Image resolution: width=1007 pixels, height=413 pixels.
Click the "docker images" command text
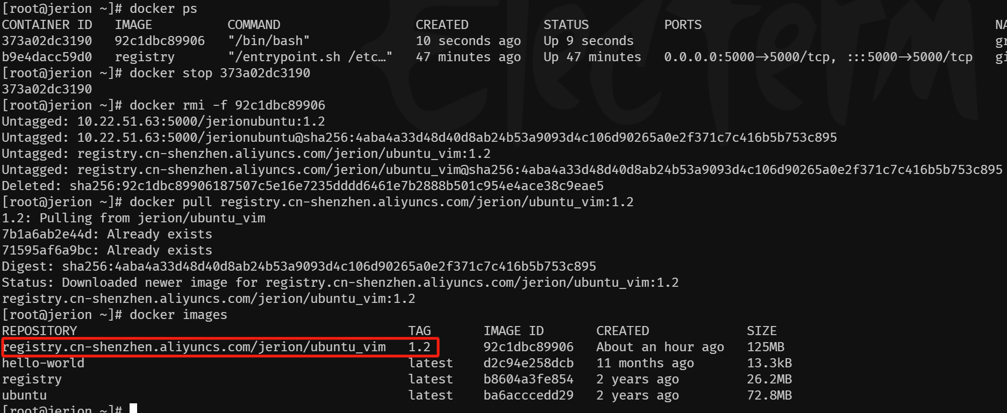click(x=178, y=315)
